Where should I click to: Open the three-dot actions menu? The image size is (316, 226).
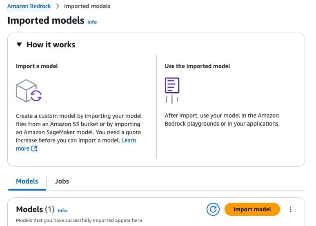click(291, 210)
